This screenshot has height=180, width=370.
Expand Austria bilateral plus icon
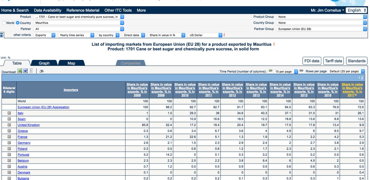pos(9,167)
